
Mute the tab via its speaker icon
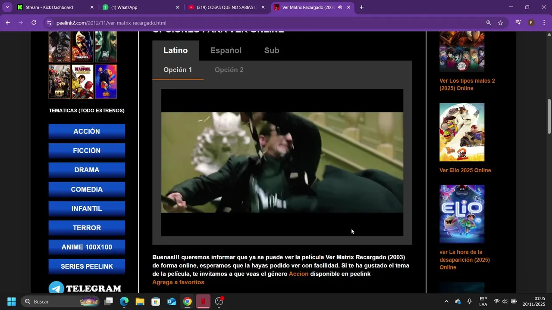coord(340,7)
